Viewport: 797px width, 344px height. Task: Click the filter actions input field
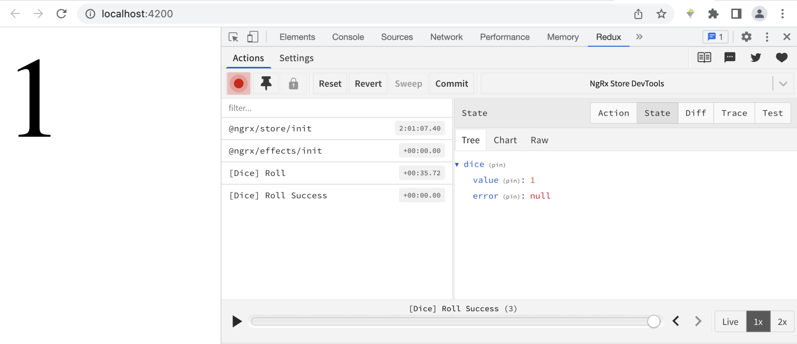coord(337,108)
